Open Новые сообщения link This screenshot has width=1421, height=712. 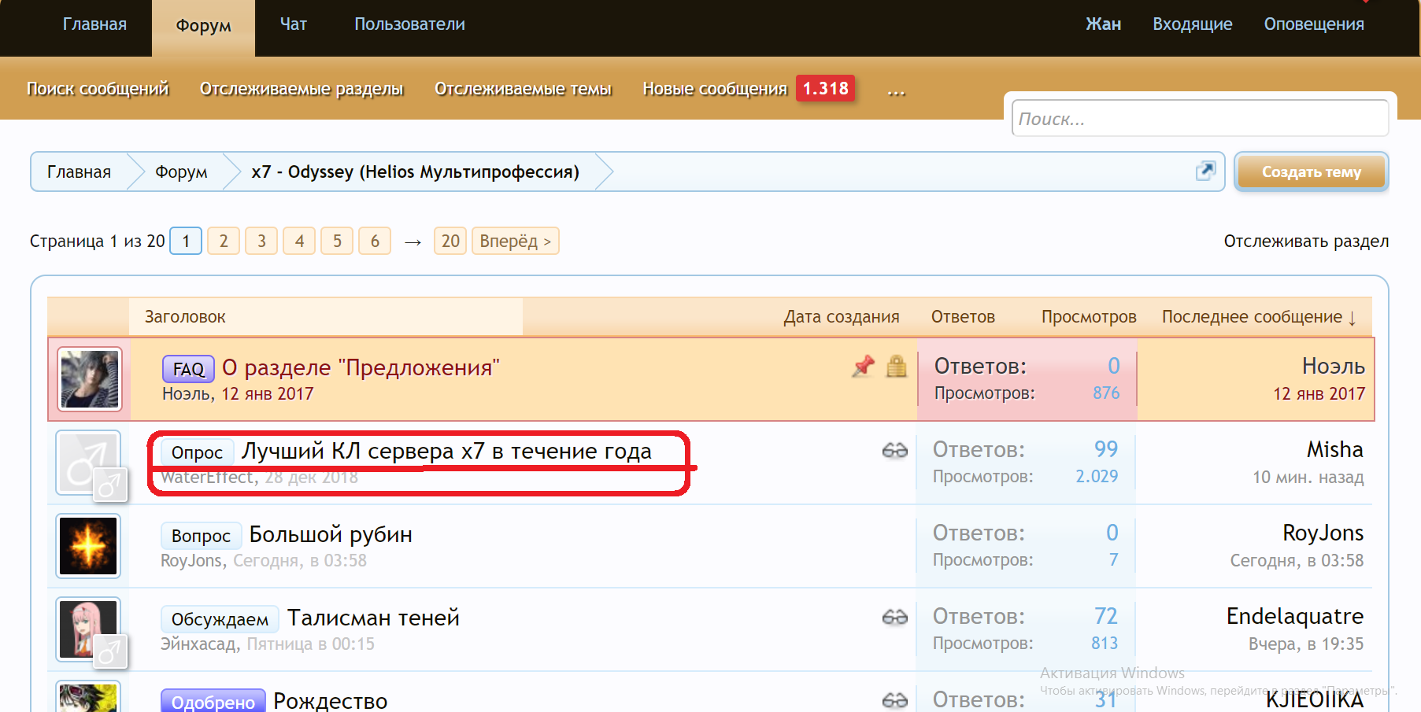(x=714, y=89)
